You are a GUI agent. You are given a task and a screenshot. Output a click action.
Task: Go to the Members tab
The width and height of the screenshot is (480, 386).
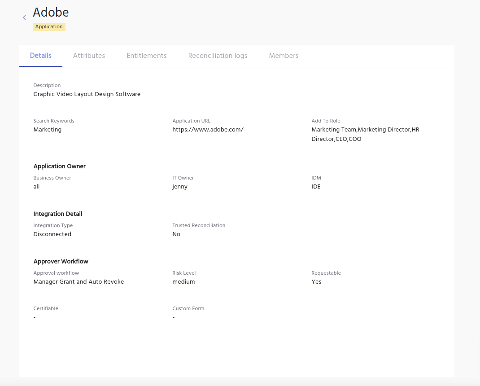[284, 56]
